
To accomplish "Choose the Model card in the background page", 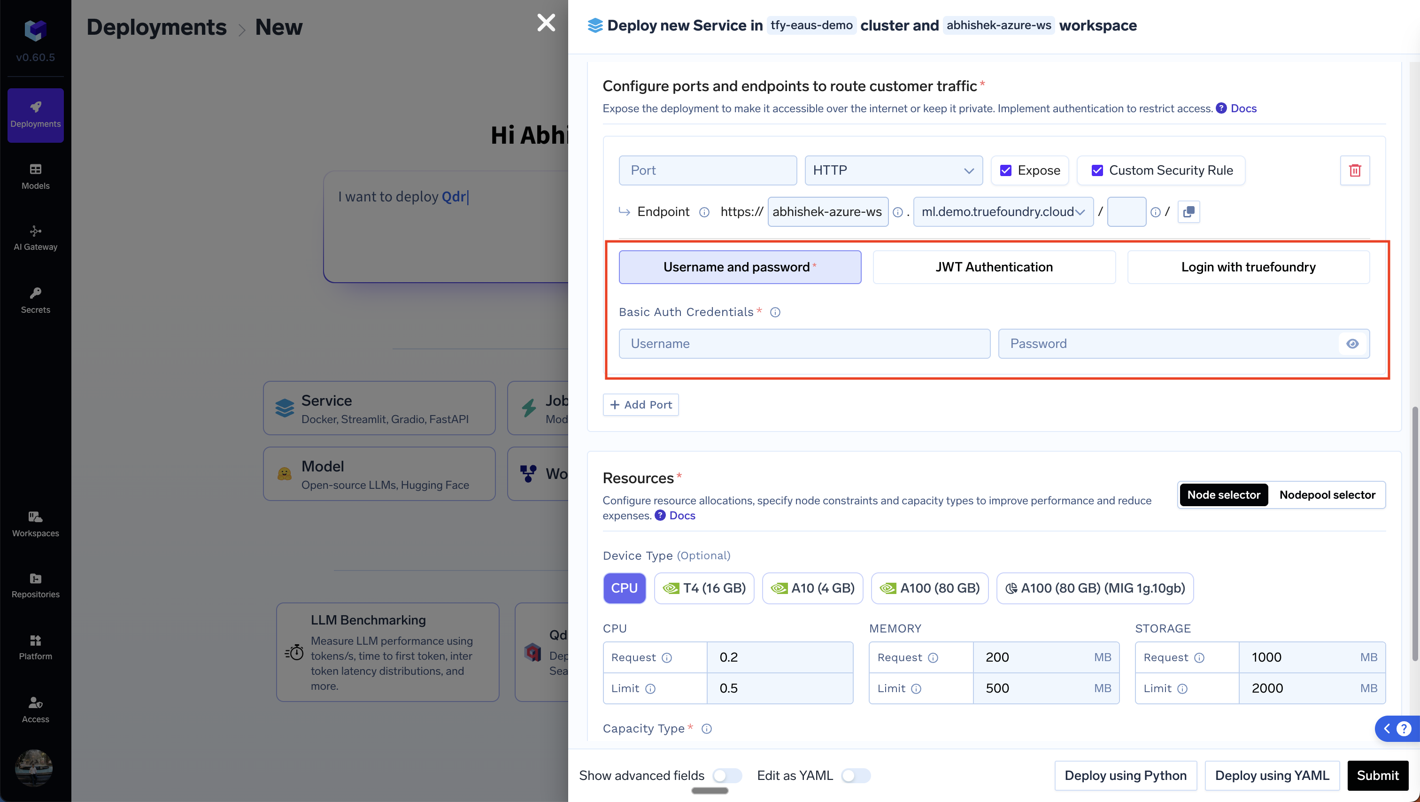I will click(x=379, y=474).
